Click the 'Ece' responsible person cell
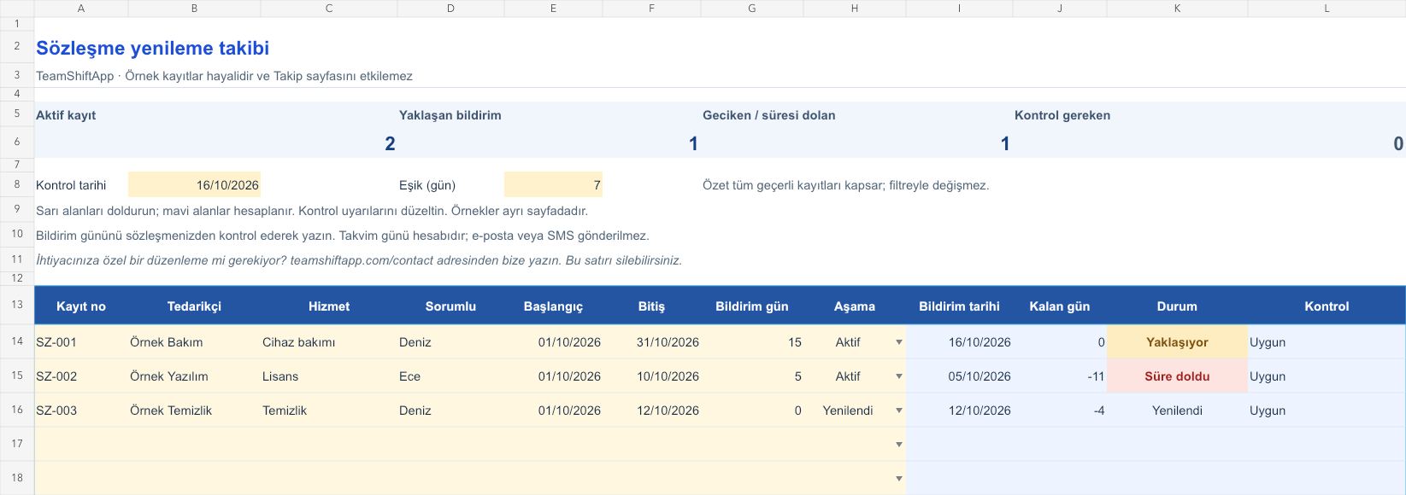1406x495 pixels. click(x=450, y=376)
